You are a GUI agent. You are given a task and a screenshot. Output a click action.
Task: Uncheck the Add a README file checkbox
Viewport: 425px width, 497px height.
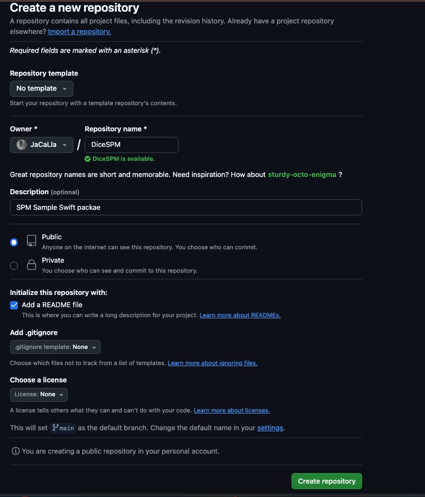14,305
